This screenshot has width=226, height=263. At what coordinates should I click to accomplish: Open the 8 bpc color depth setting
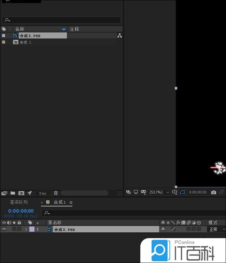coord(43,194)
